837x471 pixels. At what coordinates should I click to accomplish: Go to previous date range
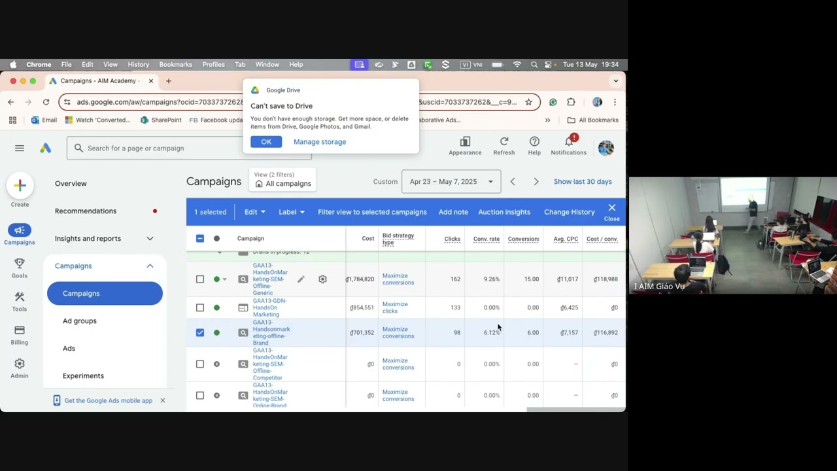click(513, 181)
